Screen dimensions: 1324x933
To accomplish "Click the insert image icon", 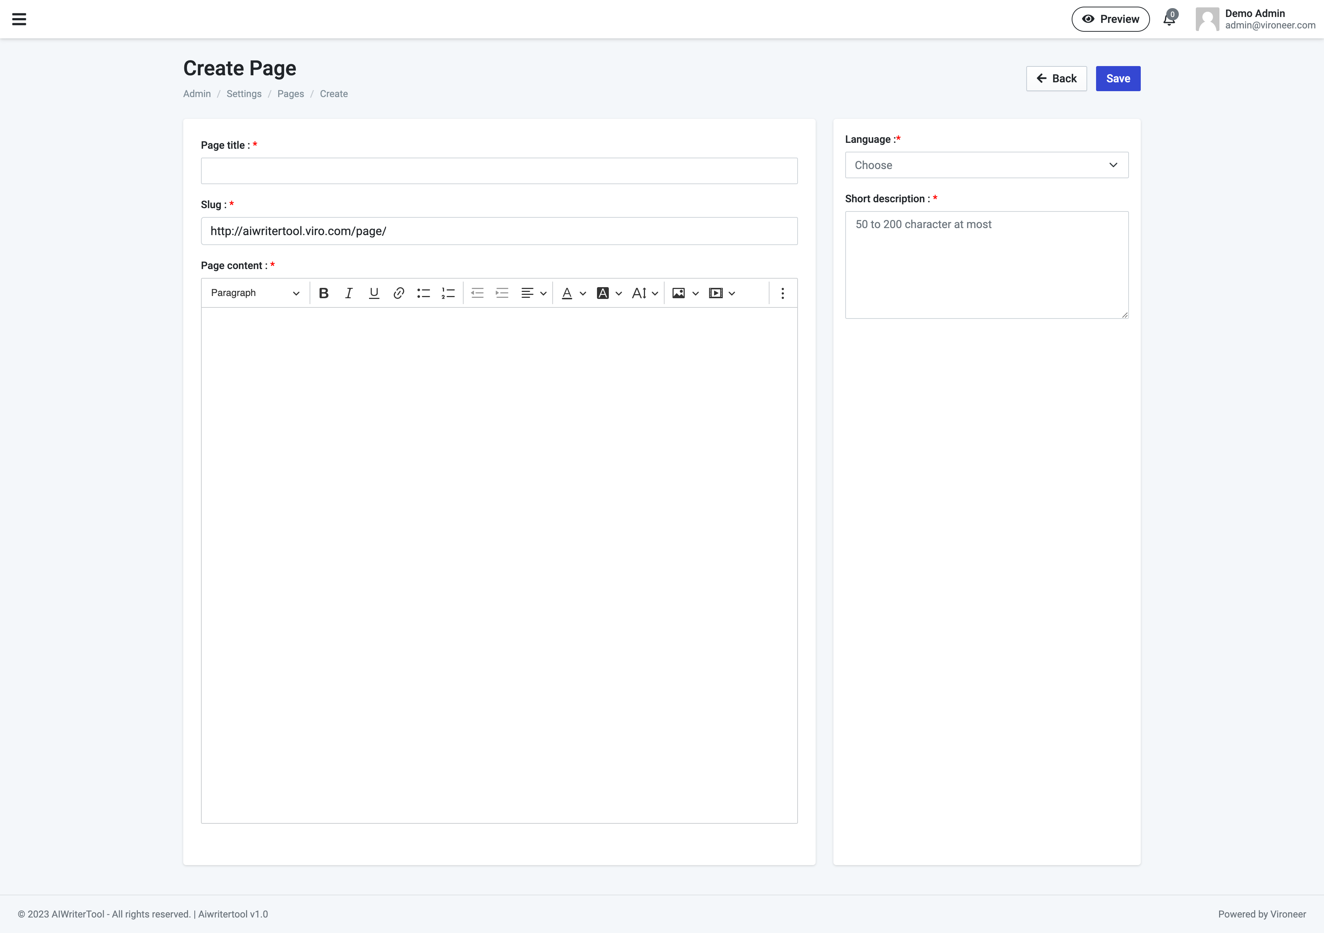I will [679, 293].
